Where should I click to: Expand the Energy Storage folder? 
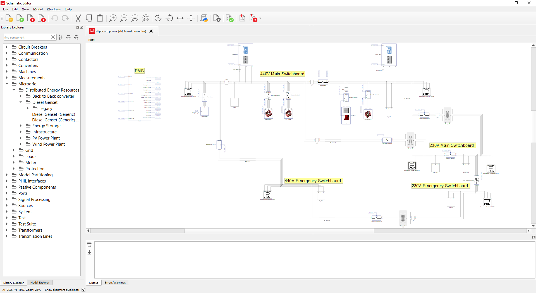pos(21,126)
